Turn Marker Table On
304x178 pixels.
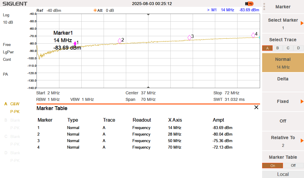(273, 166)
